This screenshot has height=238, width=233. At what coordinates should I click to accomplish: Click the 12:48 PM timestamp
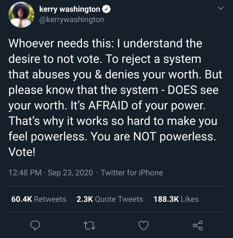tap(25, 173)
